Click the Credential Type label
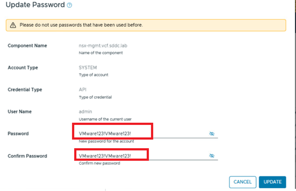This screenshot has width=296, height=191. [25, 89]
